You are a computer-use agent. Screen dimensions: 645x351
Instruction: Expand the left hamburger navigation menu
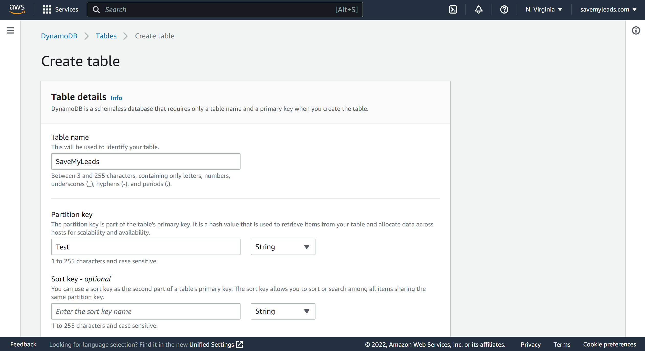pyautogui.click(x=10, y=30)
